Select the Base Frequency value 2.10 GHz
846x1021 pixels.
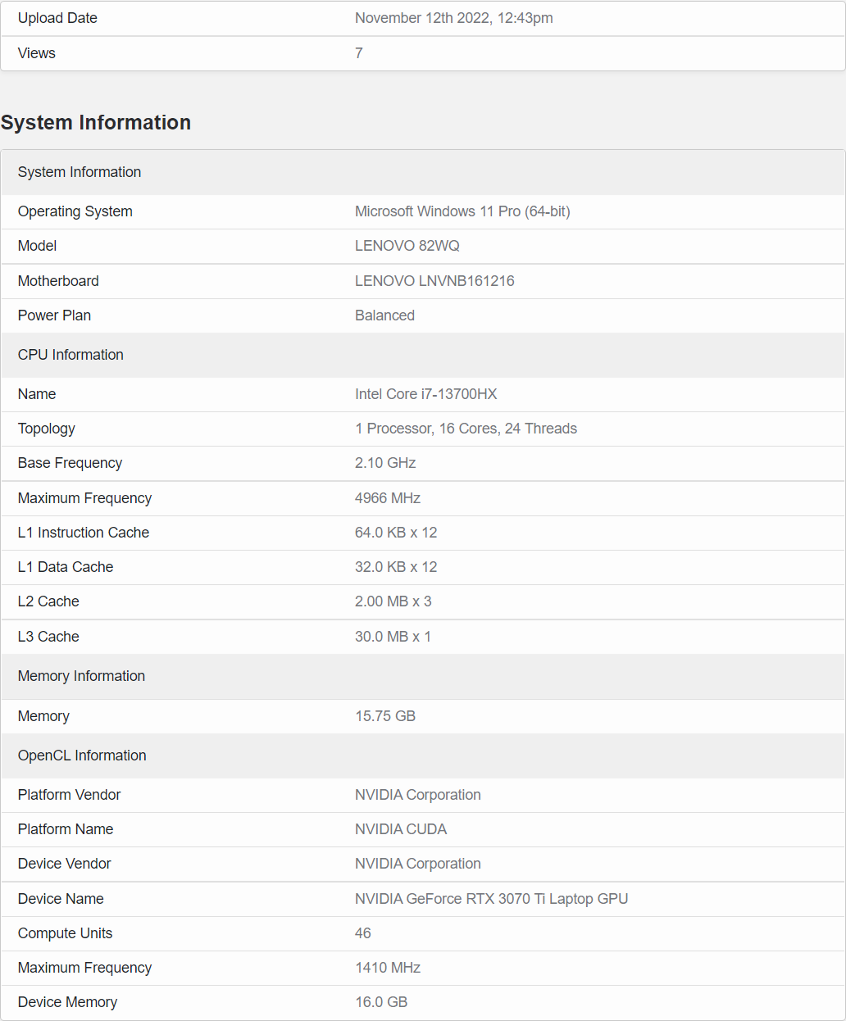point(384,462)
